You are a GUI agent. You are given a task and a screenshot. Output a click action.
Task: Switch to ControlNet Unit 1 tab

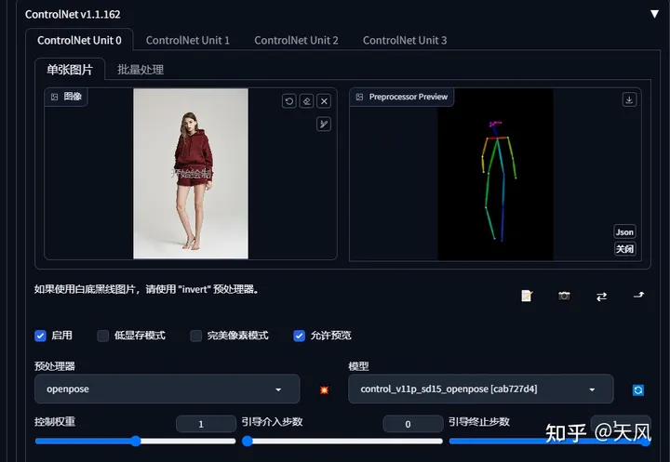pyautogui.click(x=187, y=40)
